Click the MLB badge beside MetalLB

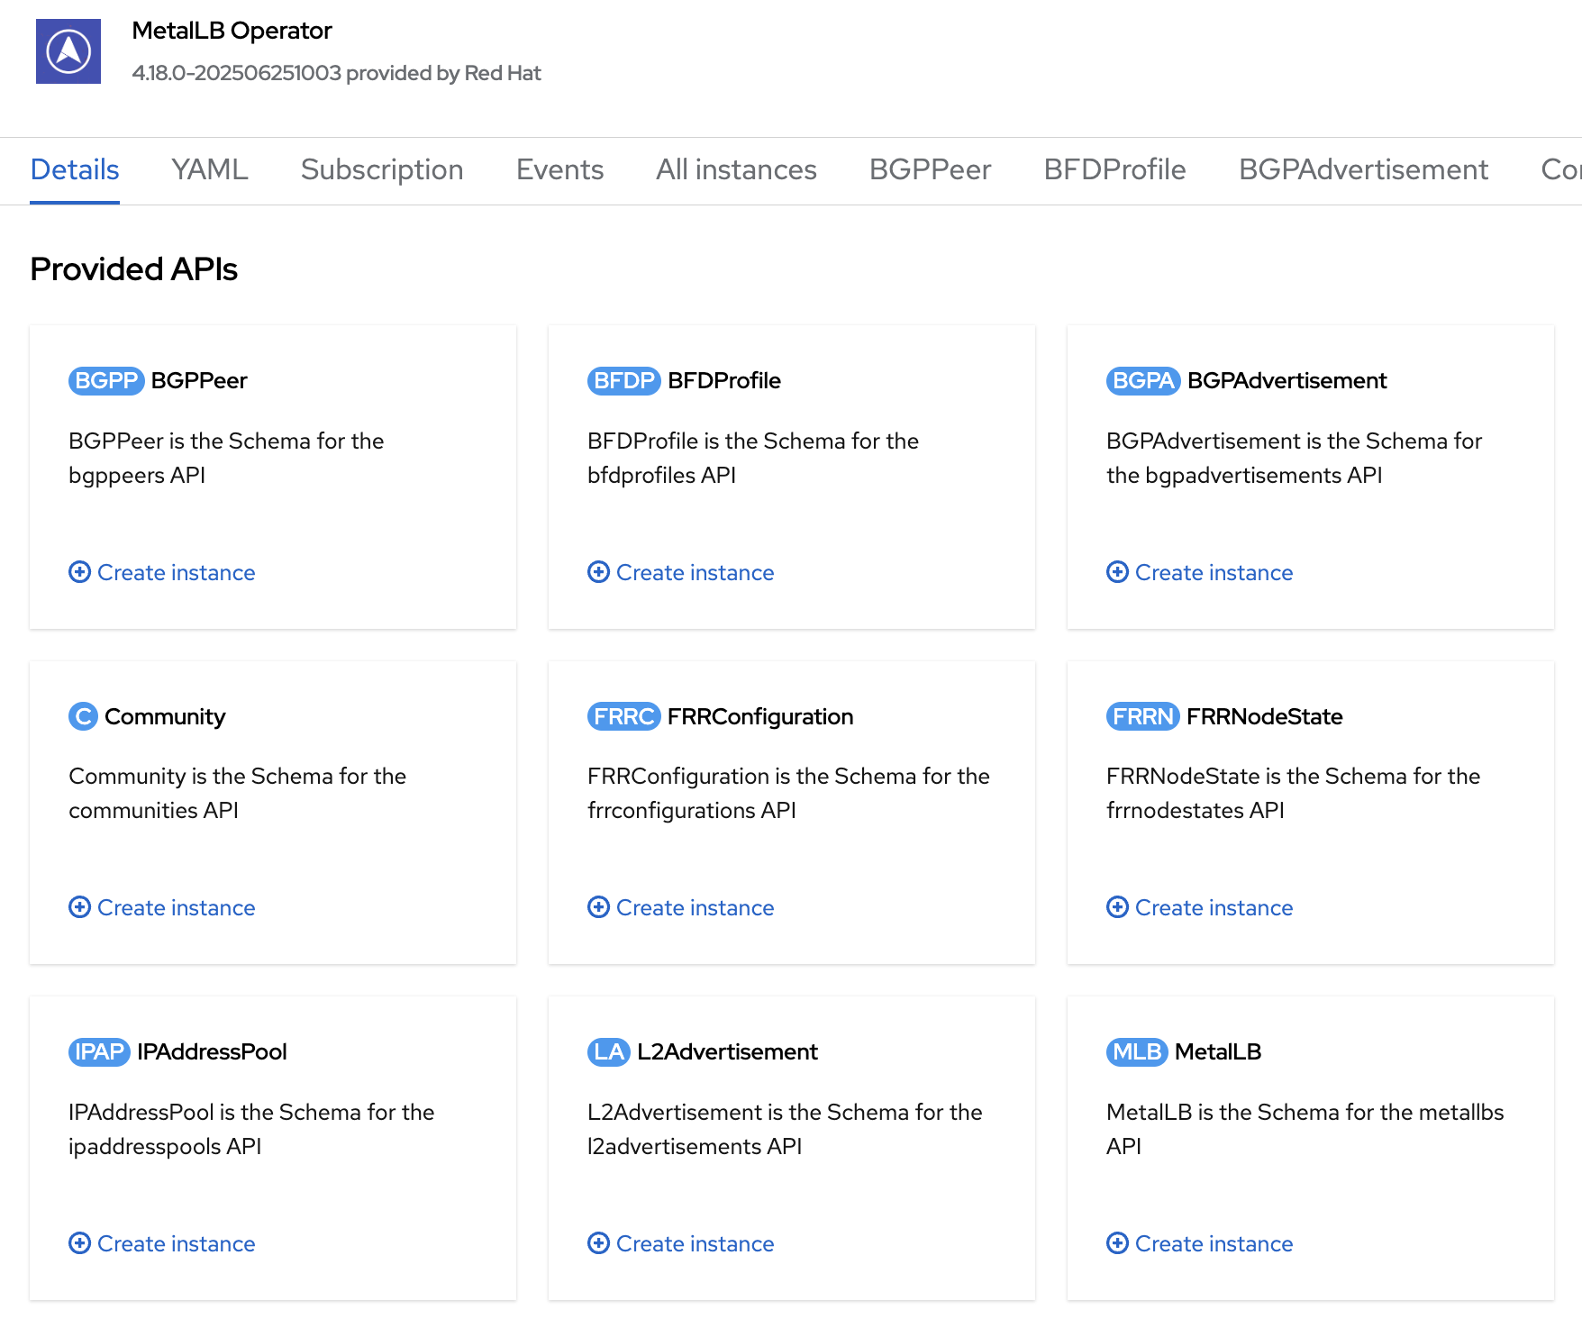1136,1051
